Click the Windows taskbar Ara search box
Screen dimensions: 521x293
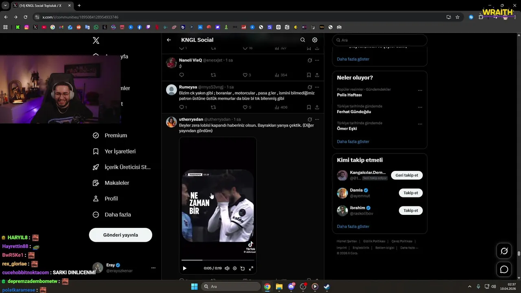point(231,286)
